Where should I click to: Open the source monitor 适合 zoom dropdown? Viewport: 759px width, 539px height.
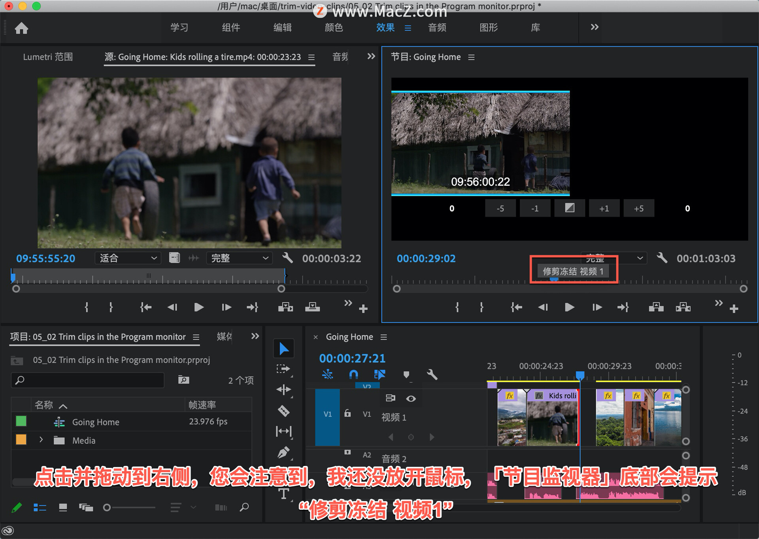(128, 258)
